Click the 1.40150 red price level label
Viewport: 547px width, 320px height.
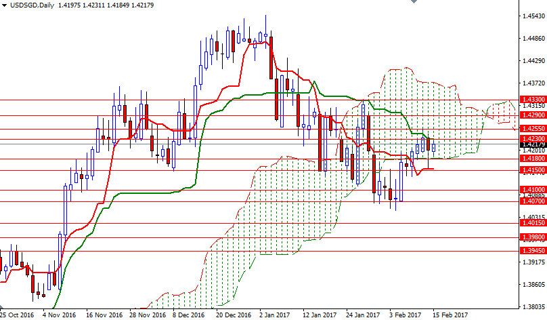pyautogui.click(x=533, y=223)
